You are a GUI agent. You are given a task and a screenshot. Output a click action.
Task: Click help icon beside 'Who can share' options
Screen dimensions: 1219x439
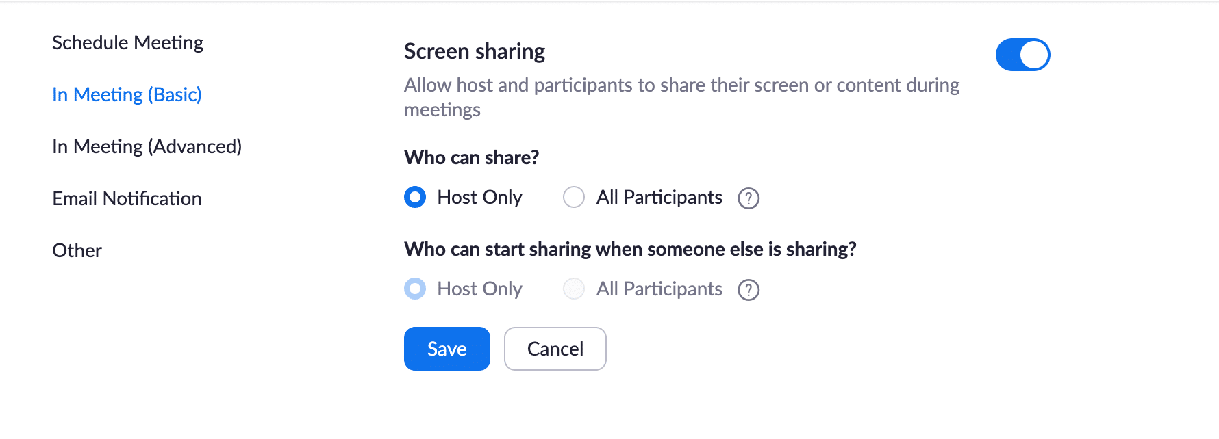coord(749,198)
